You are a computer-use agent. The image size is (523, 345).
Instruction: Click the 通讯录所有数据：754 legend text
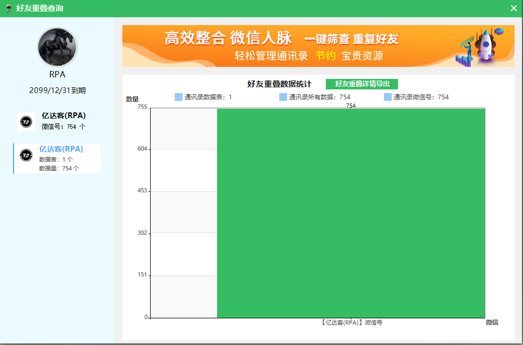(320, 97)
